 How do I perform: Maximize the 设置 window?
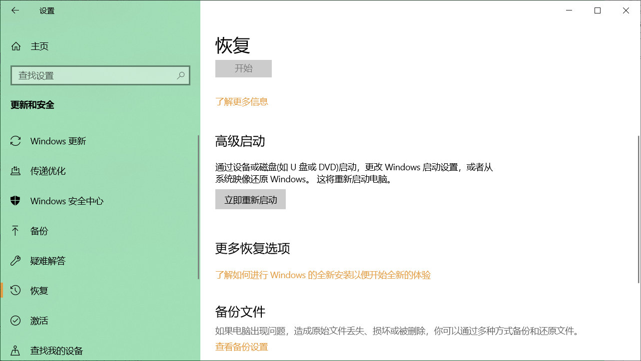598,10
